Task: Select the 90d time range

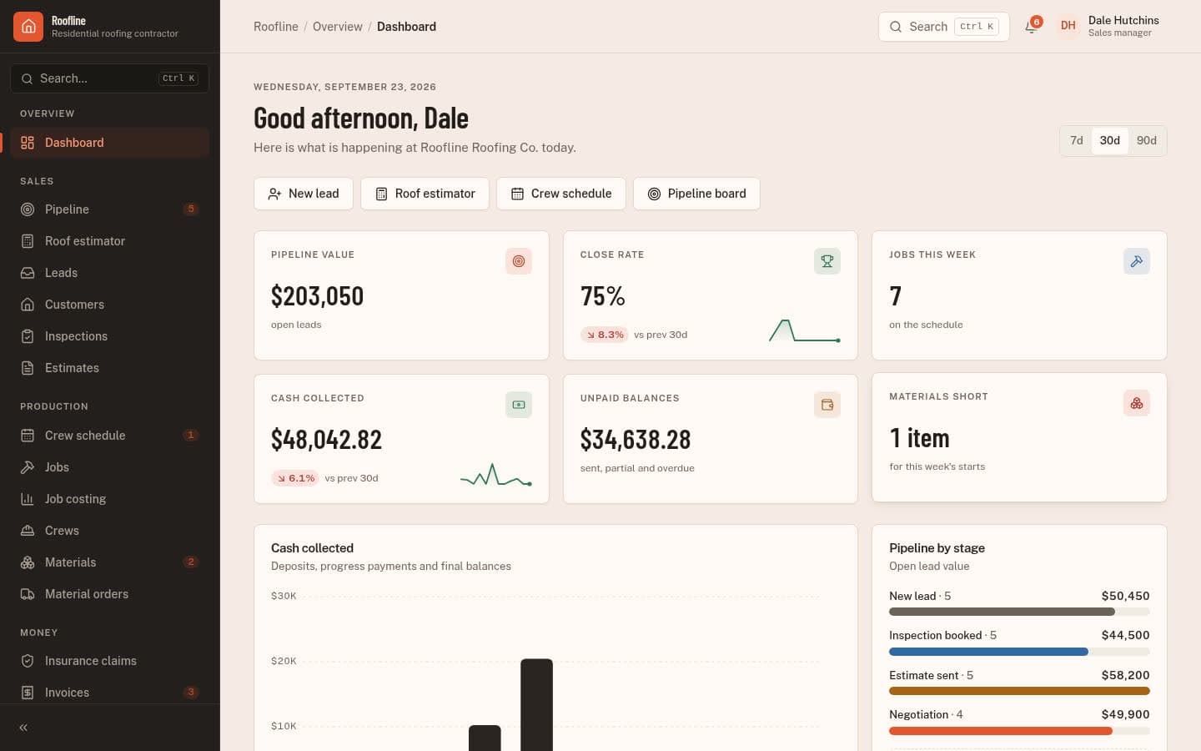Action: 1147,140
